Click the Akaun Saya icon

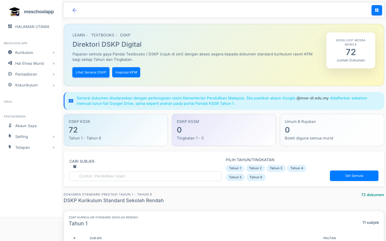tap(10, 126)
